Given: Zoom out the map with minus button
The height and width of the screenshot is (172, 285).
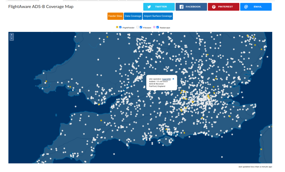Looking at the screenshot, I should pyautogui.click(x=12, y=38).
